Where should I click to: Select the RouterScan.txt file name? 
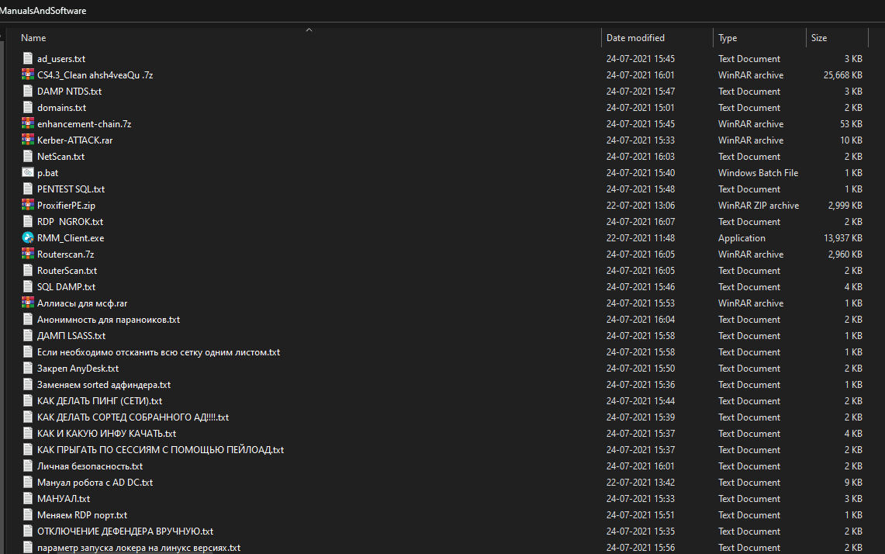point(67,271)
